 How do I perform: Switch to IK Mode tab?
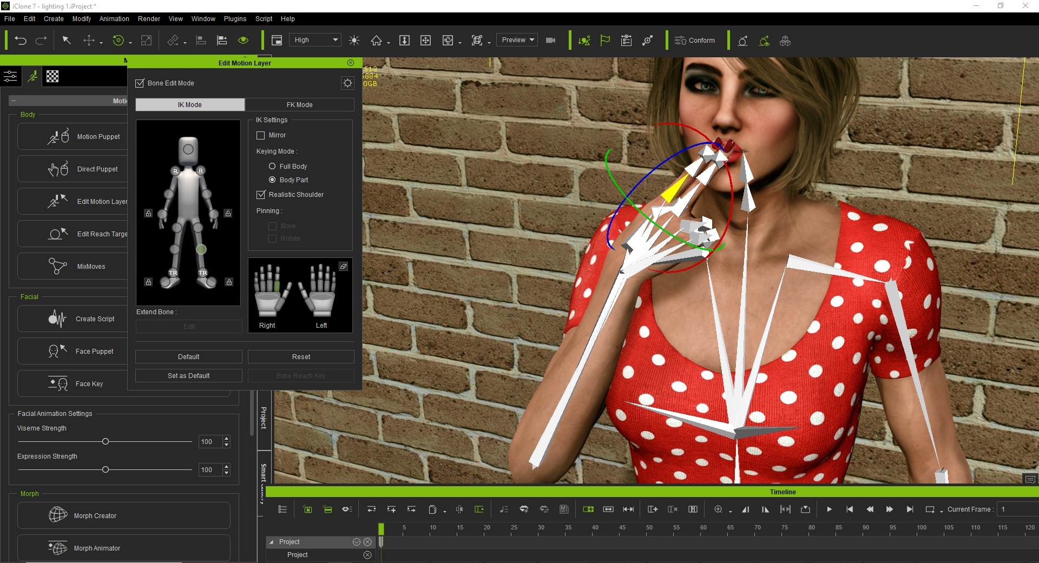(x=190, y=104)
